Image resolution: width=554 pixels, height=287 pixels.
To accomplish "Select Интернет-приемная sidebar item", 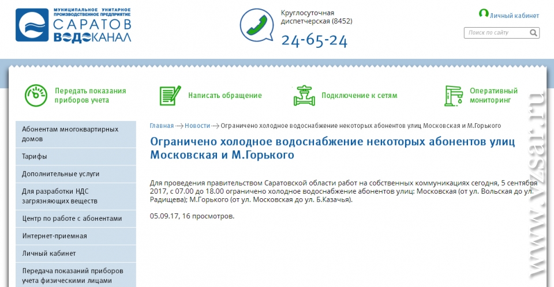I will 76,236.
